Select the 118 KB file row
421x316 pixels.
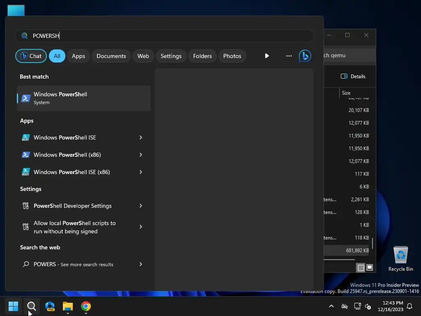click(346, 238)
